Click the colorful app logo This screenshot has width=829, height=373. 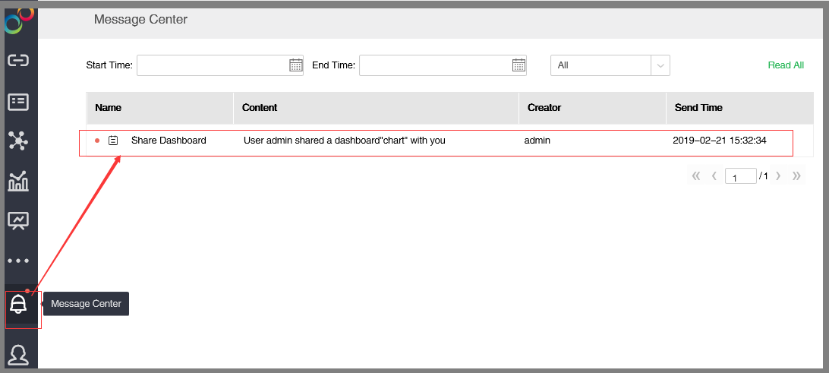pyautogui.click(x=19, y=19)
